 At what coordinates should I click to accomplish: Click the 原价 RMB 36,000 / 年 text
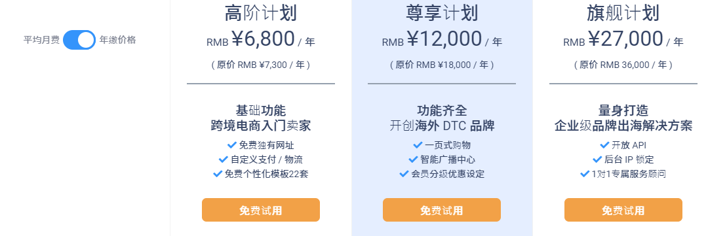[x=623, y=65]
